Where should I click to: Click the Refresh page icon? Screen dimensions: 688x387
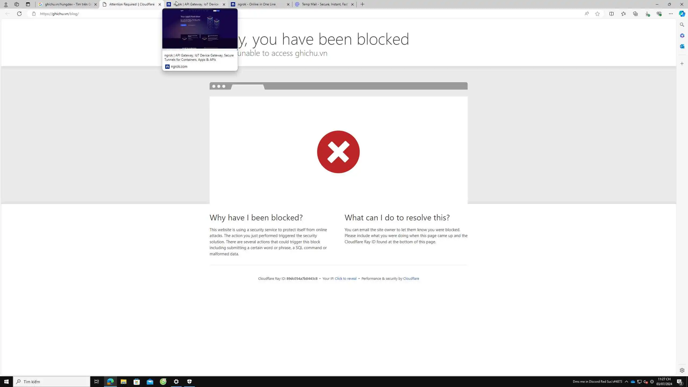click(19, 14)
